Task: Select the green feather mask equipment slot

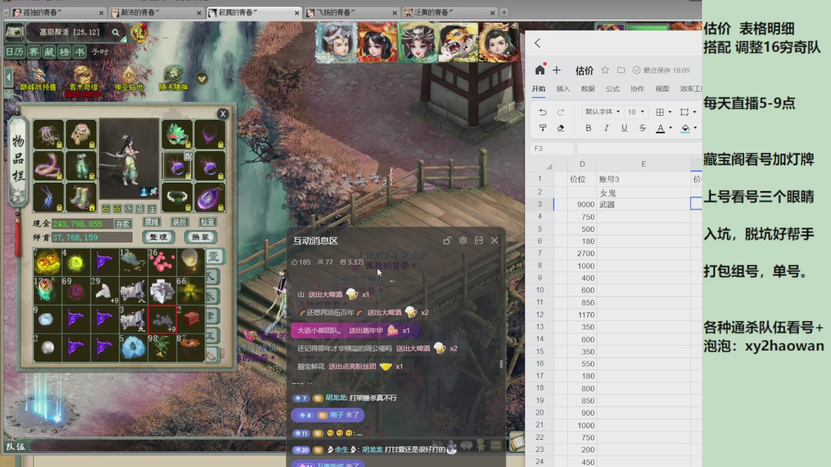Action: tap(177, 134)
